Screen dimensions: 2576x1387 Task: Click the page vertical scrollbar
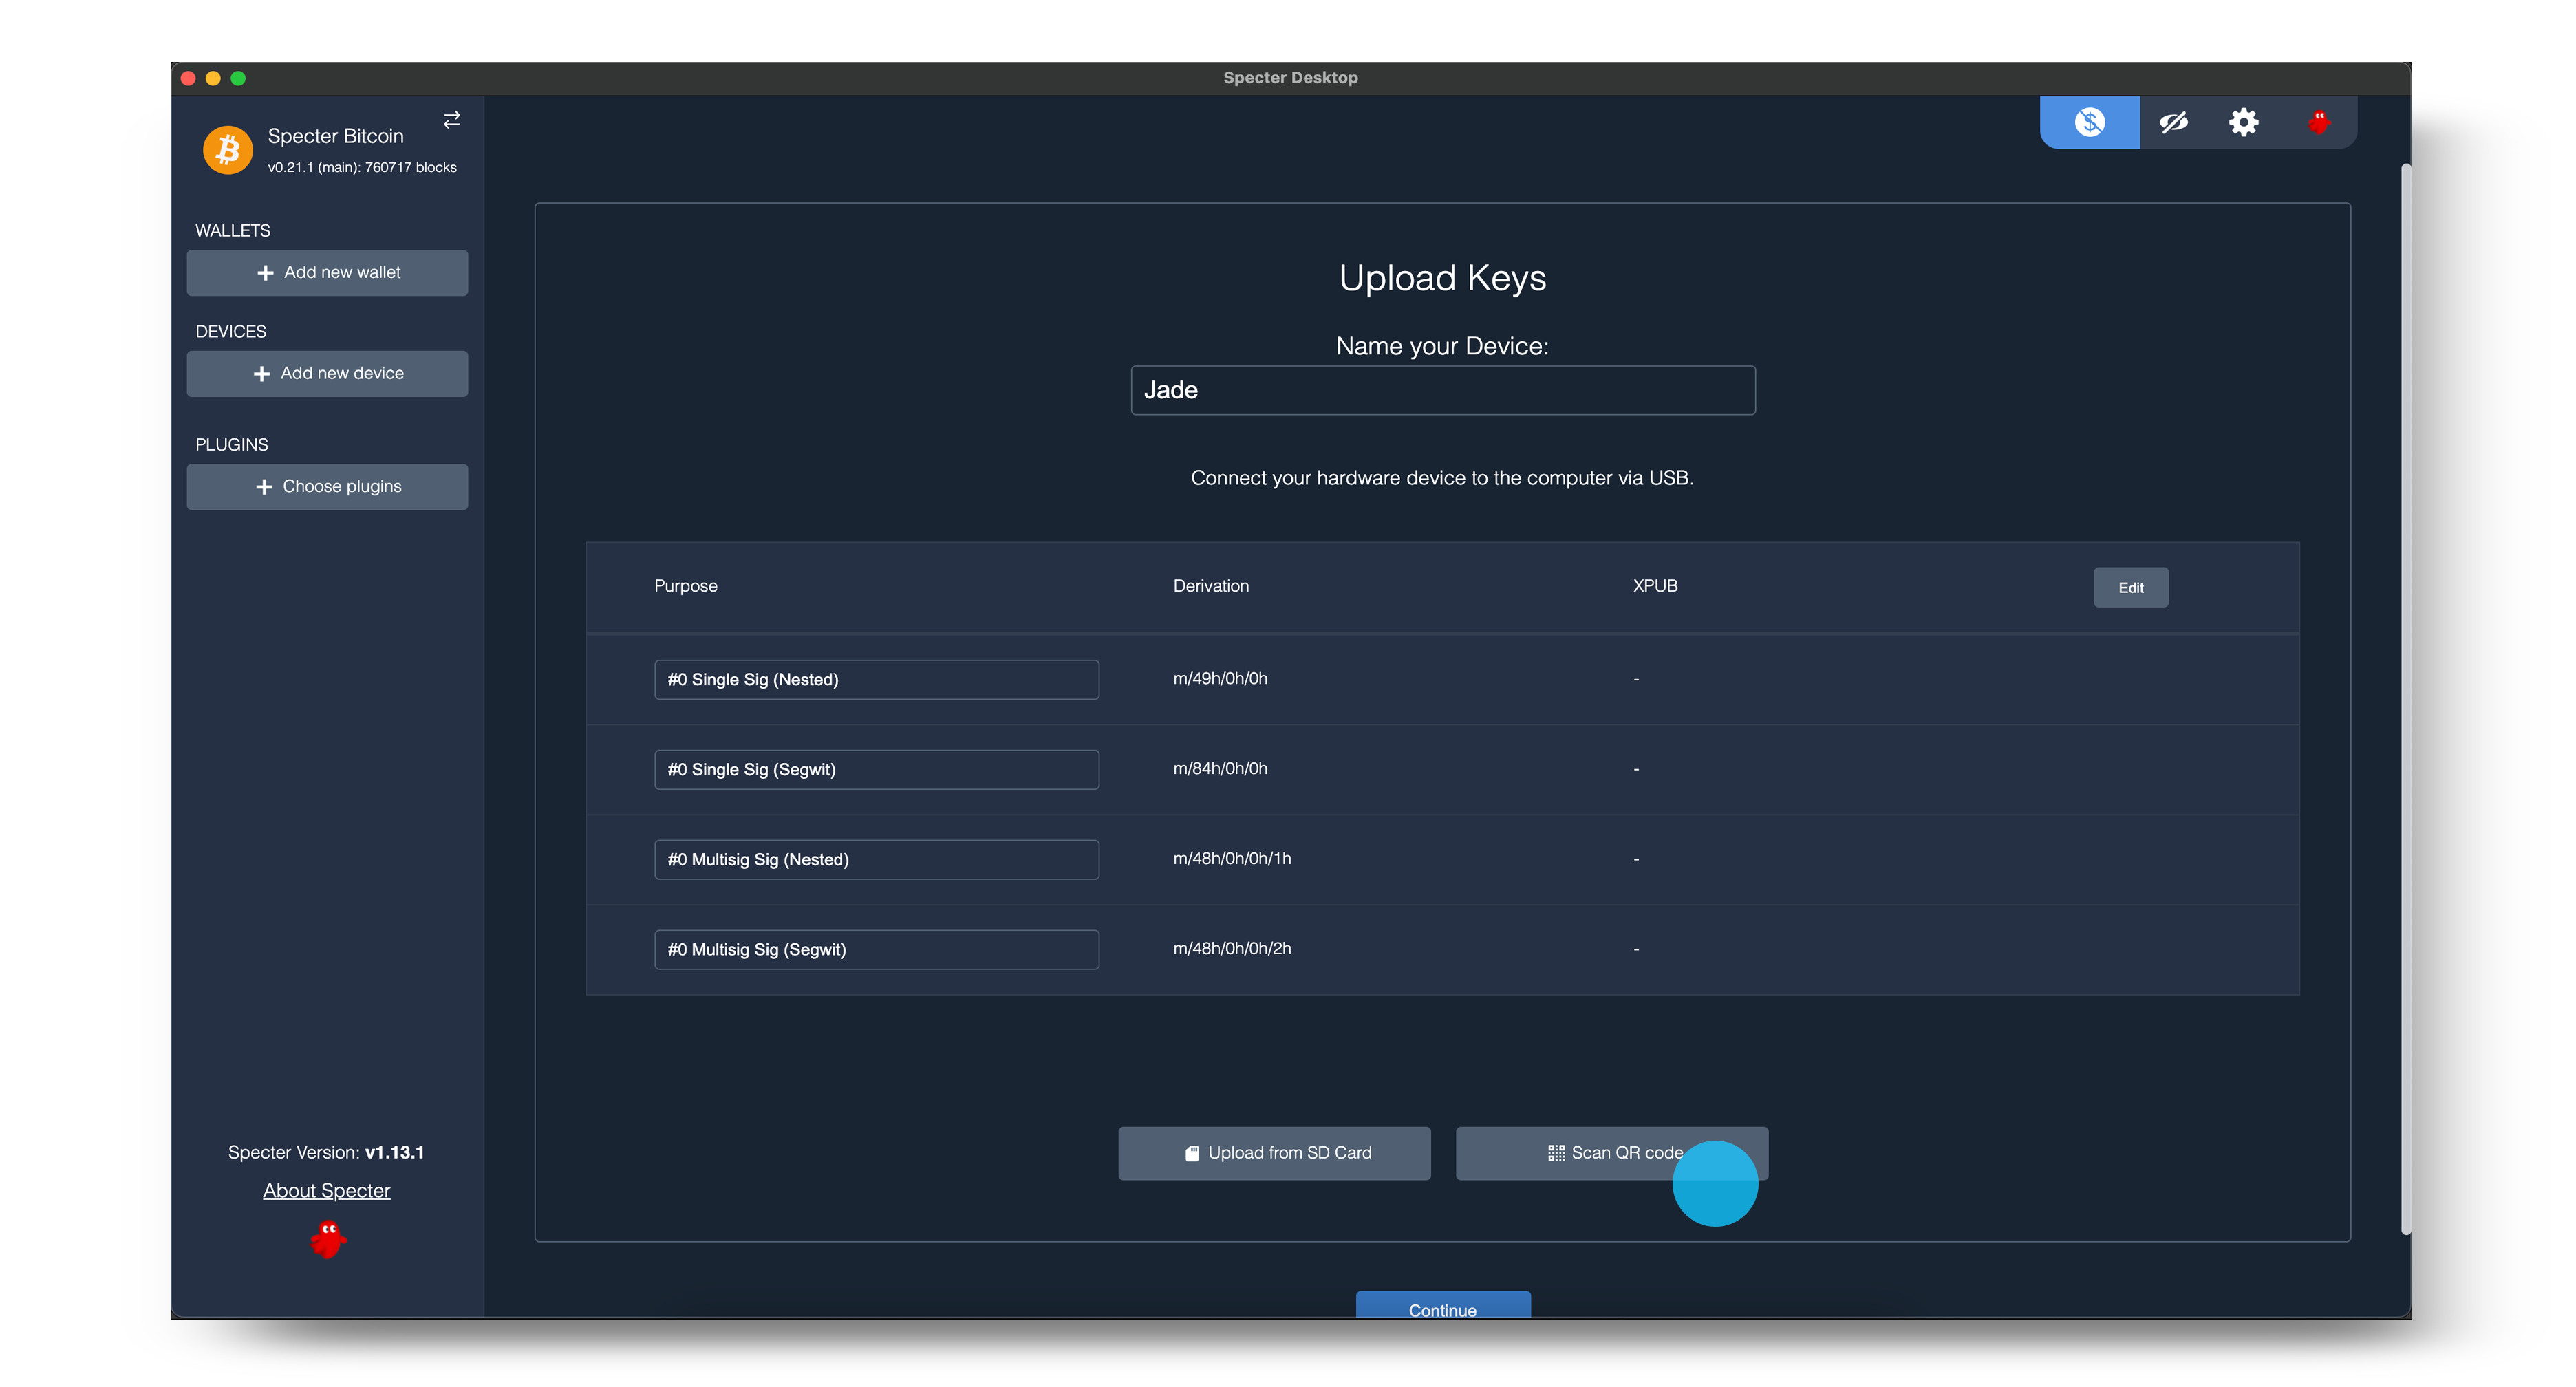[x=2405, y=699]
